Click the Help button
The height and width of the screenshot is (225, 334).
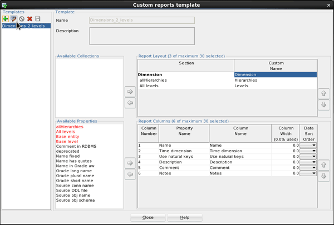tap(184, 218)
